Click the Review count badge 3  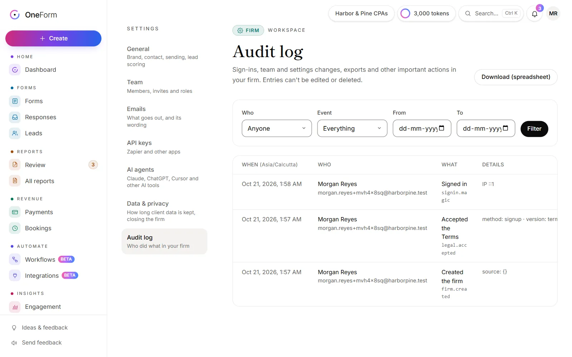pos(93,165)
